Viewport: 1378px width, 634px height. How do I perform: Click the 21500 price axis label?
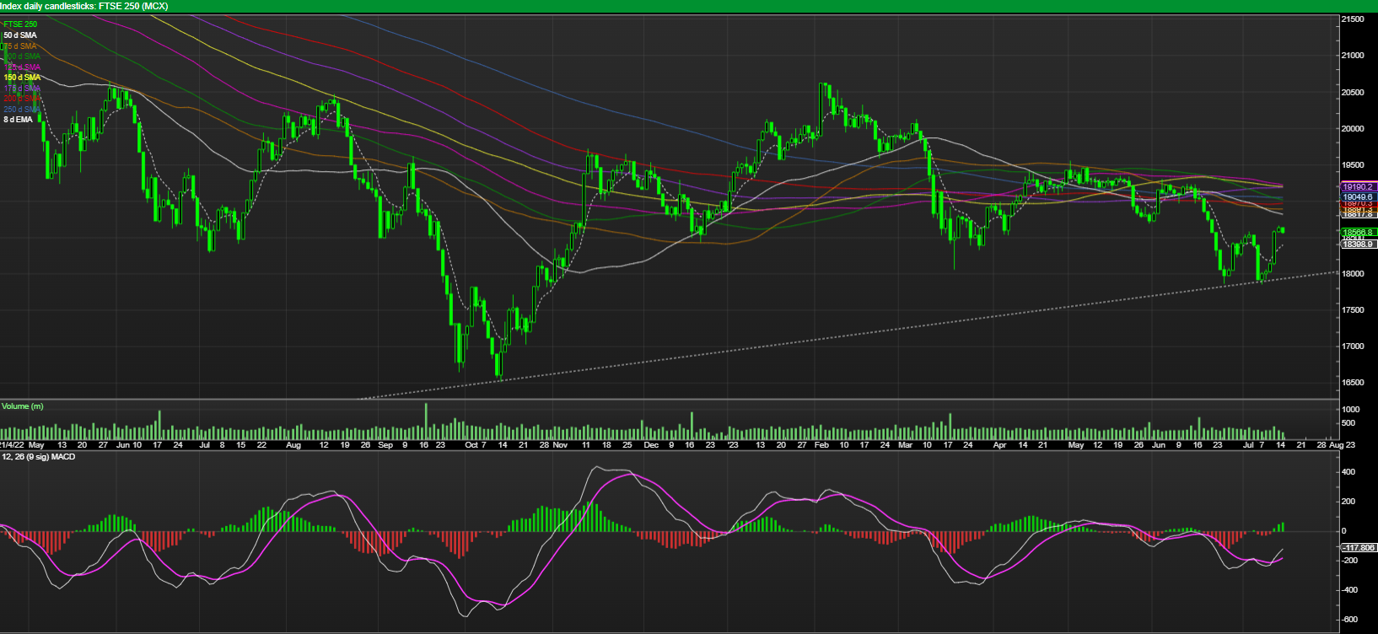(x=1357, y=19)
